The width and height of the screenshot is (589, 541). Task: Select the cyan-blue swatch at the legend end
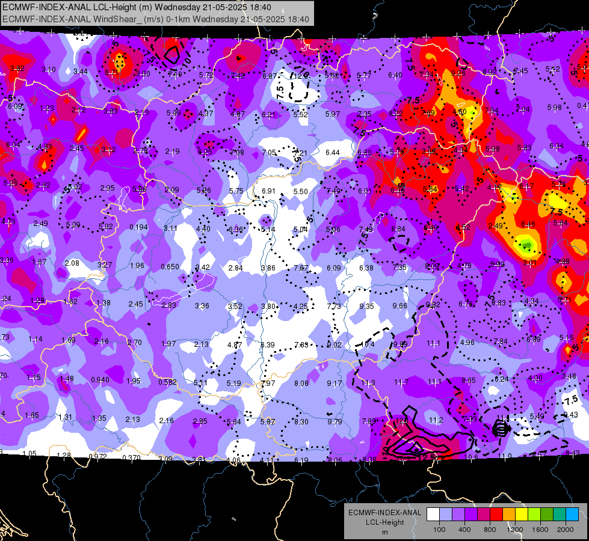click(x=572, y=515)
